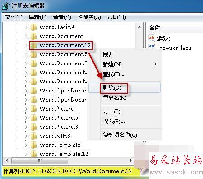The image size is (203, 179).
Task: Click the Registry Editor title bar icon
Action: point(5,6)
